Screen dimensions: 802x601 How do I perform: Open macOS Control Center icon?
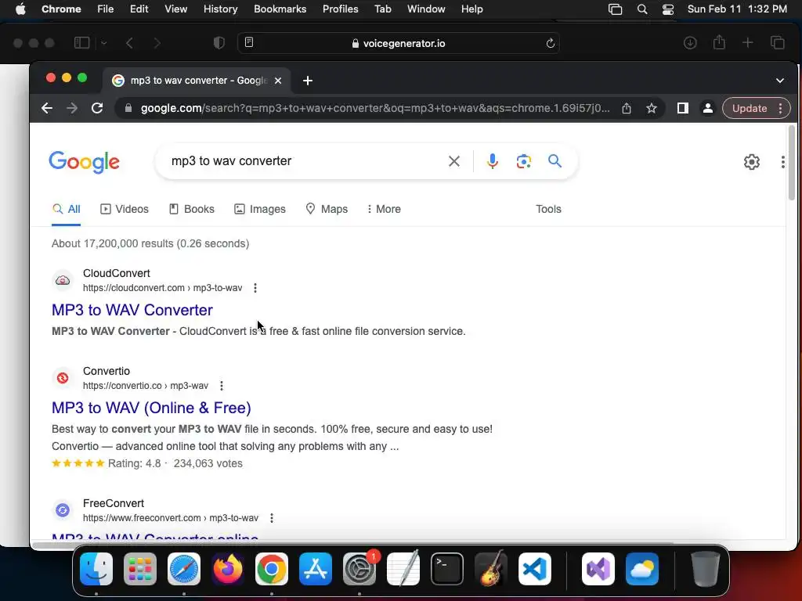(668, 9)
